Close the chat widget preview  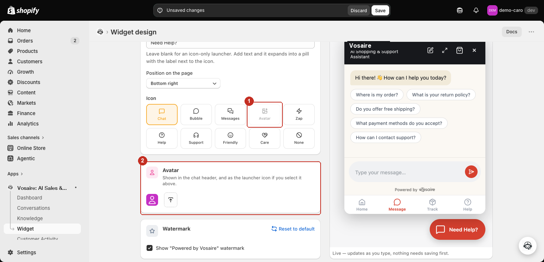pyautogui.click(x=474, y=50)
